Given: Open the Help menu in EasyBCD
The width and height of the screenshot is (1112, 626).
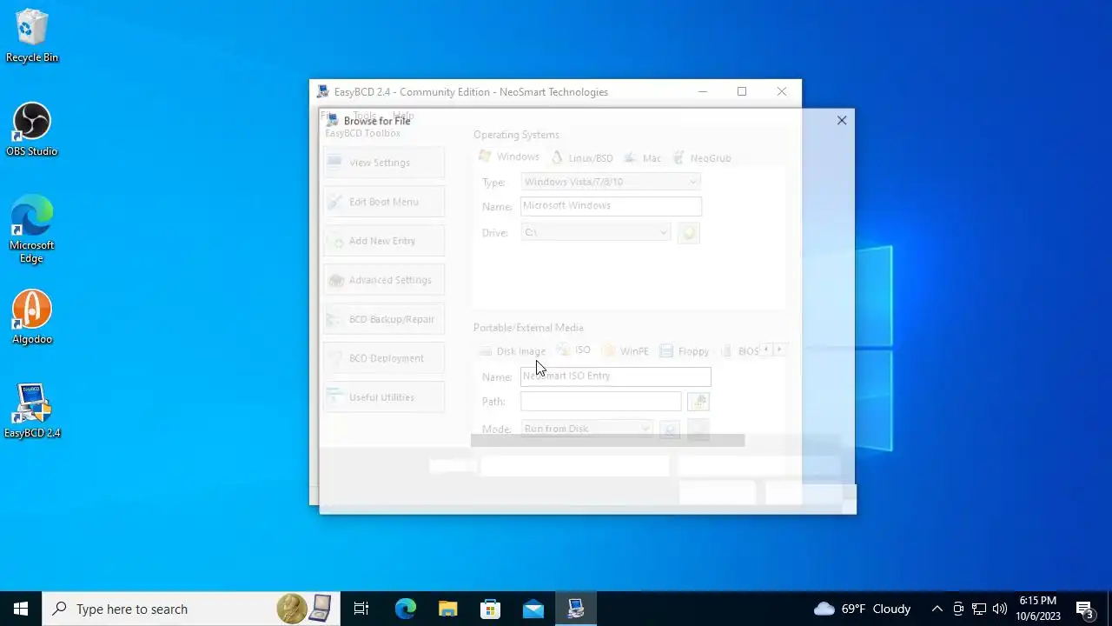Looking at the screenshot, I should click(403, 115).
